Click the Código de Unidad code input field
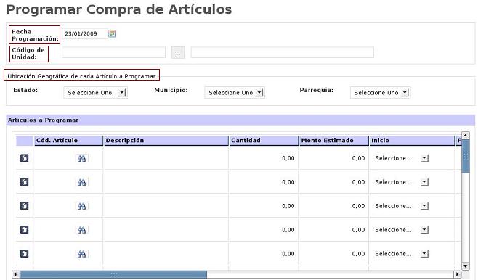 [113, 52]
